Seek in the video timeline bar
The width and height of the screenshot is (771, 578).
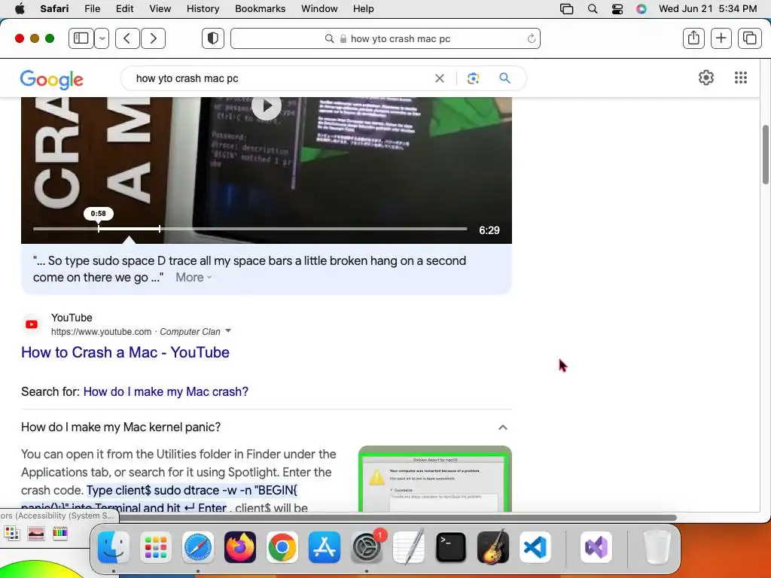[x=250, y=229]
